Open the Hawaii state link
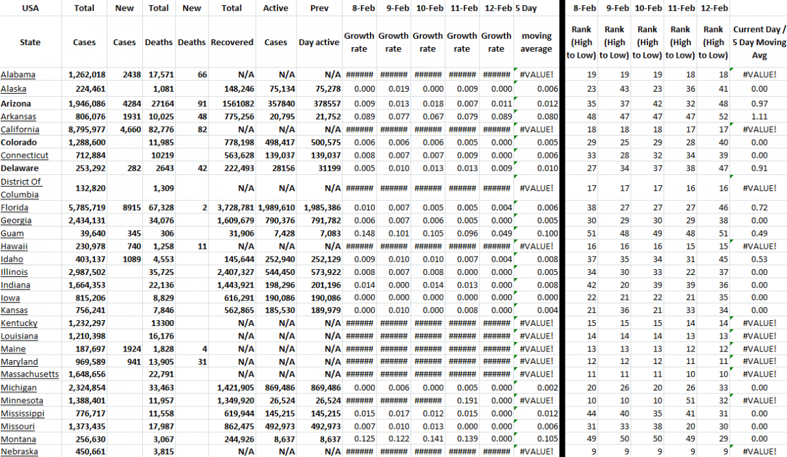 point(14,246)
